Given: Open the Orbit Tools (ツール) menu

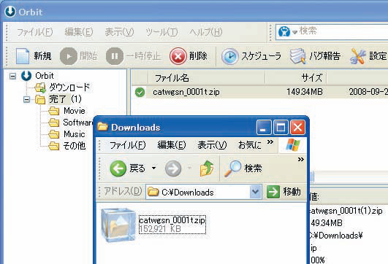Looking at the screenshot, I should point(161,32).
